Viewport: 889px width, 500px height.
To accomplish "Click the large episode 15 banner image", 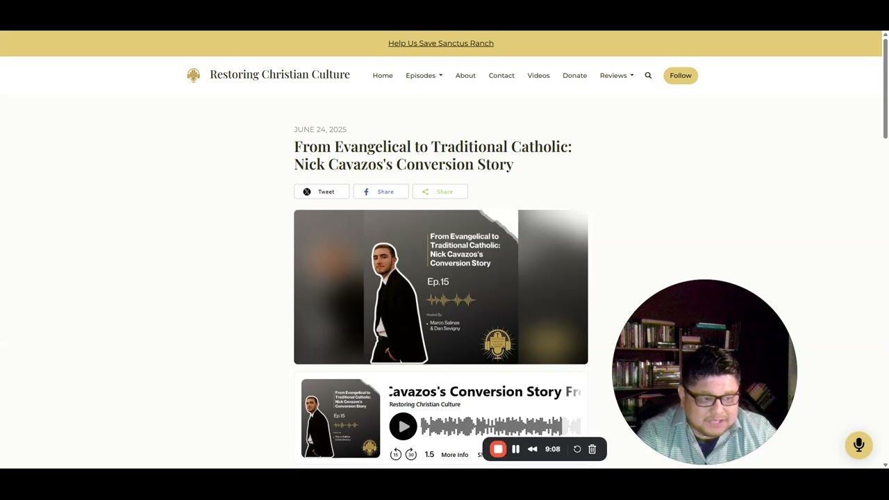I will click(441, 287).
